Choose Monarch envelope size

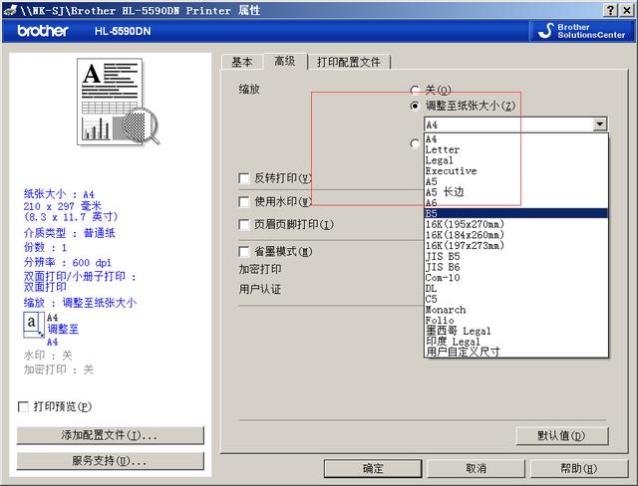(x=516, y=310)
